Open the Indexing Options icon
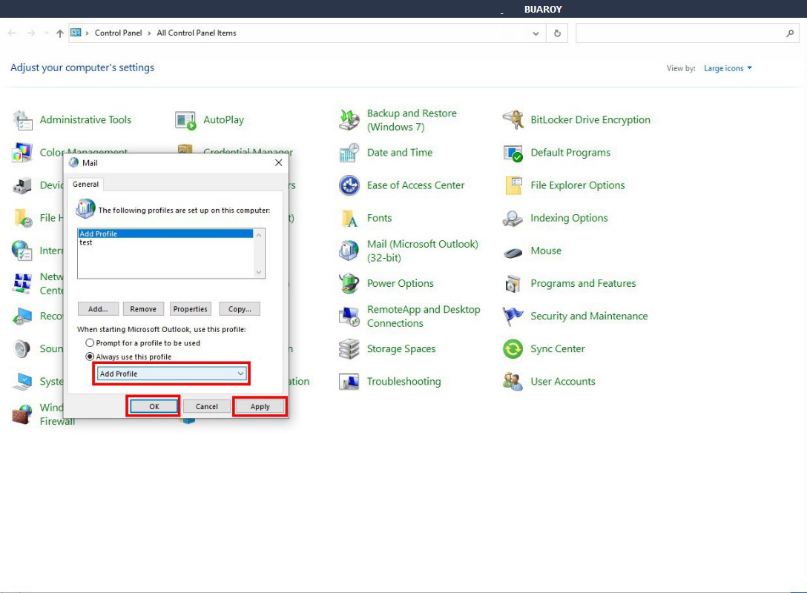Viewport: 807px width, 593px height. 513,219
